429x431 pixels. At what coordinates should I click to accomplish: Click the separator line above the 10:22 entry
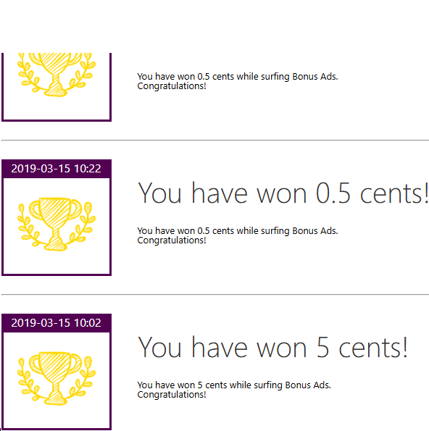(215, 141)
